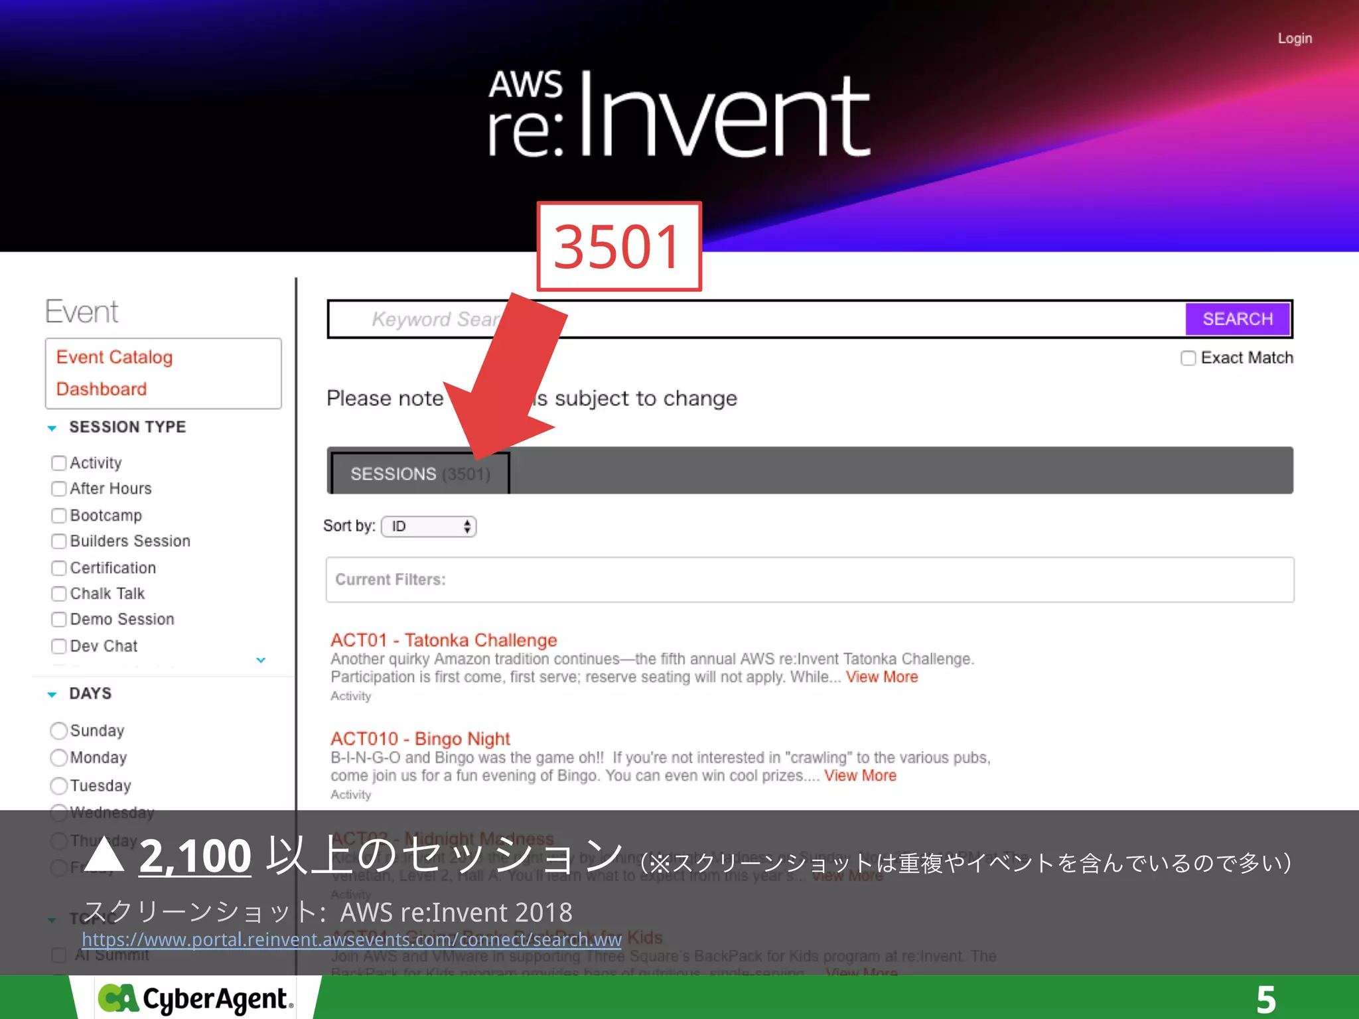Check the Bootcamp session type
The width and height of the screenshot is (1359, 1019).
click(x=59, y=515)
